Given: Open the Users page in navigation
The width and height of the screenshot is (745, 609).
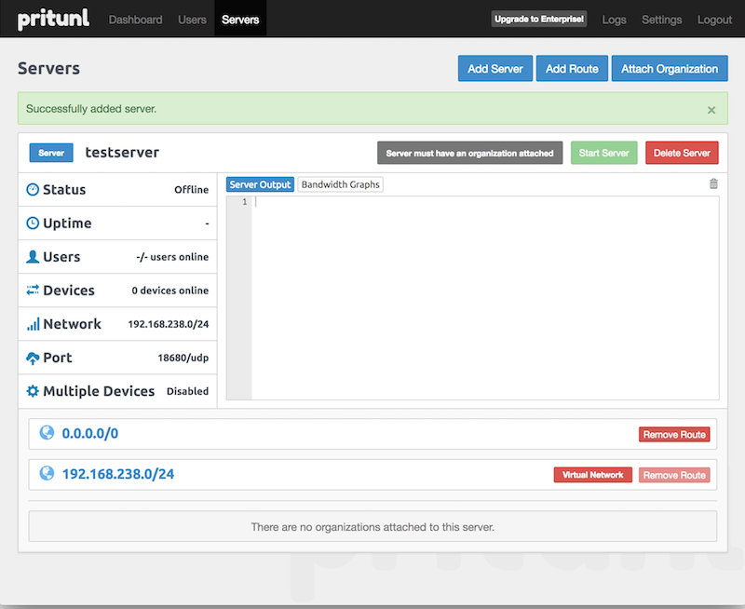Looking at the screenshot, I should coord(192,20).
